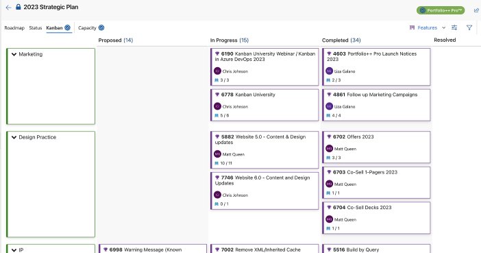The image size is (481, 253).
Task: Open card 5882 Website 5.0 Content & Design
Action: click(264, 150)
